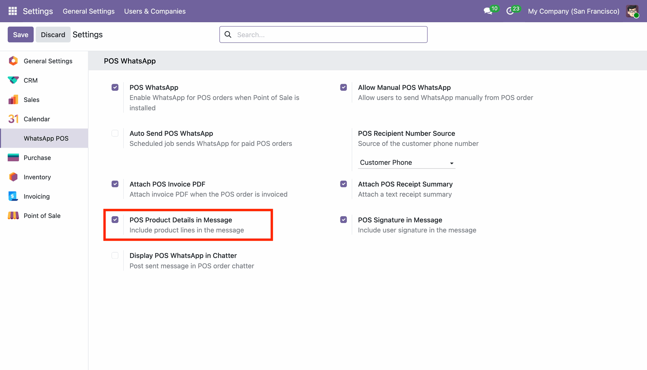647x370 pixels.
Task: Switch to the Purchase settings tab
Action: tap(44, 158)
